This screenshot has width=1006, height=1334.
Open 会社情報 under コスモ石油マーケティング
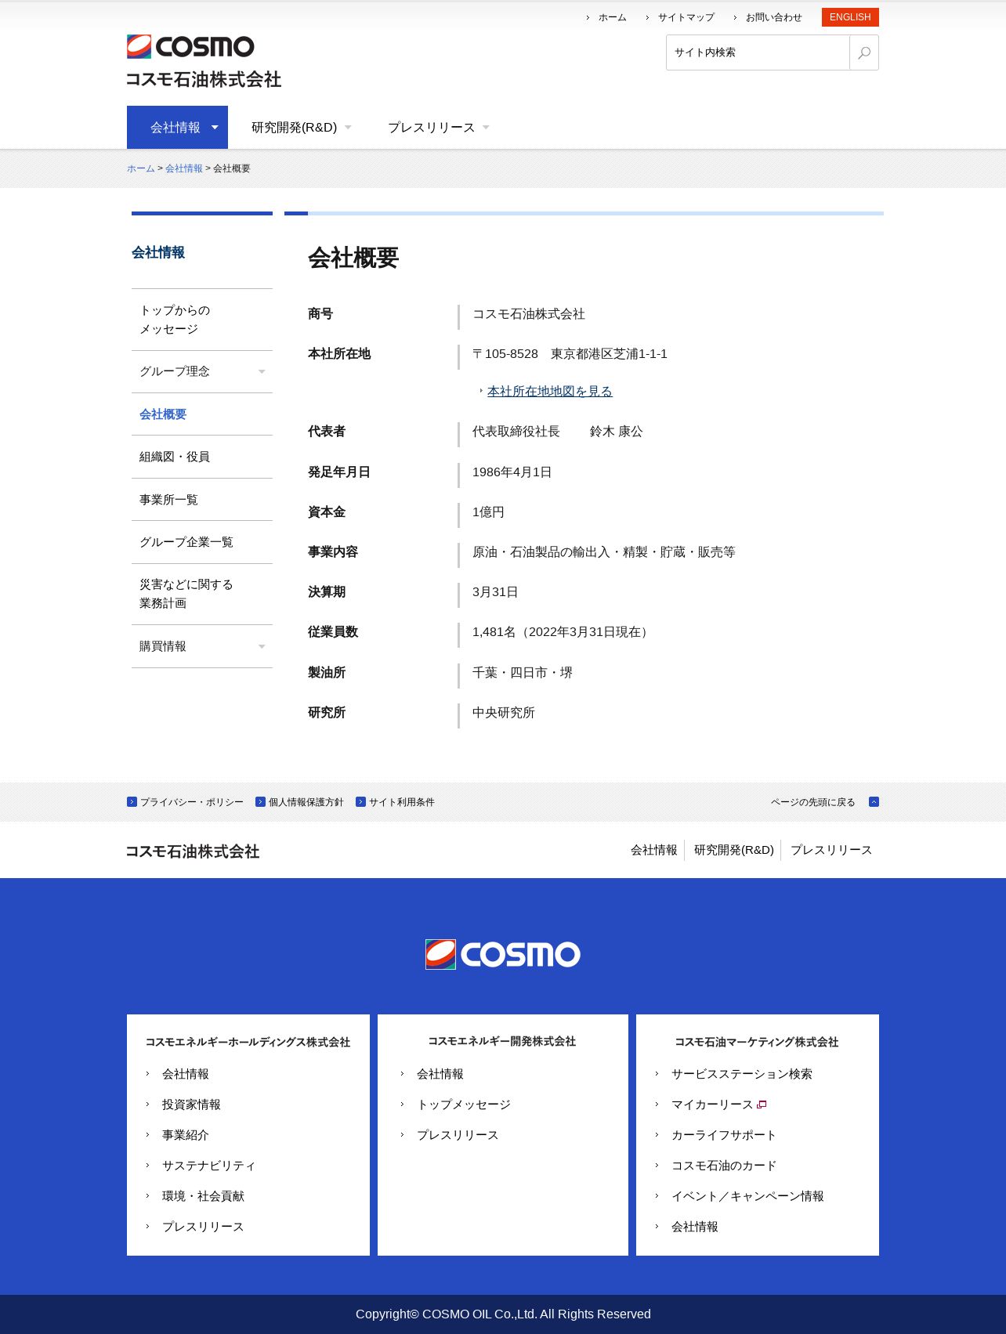[x=695, y=1227]
